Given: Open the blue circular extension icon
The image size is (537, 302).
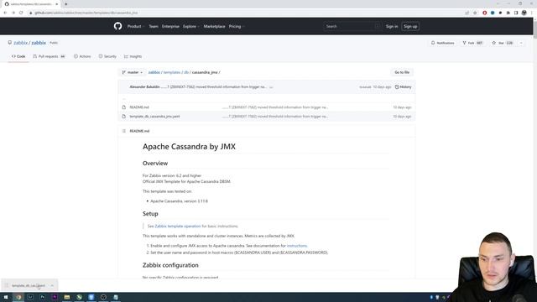Looking at the screenshot, I should click(493, 13).
